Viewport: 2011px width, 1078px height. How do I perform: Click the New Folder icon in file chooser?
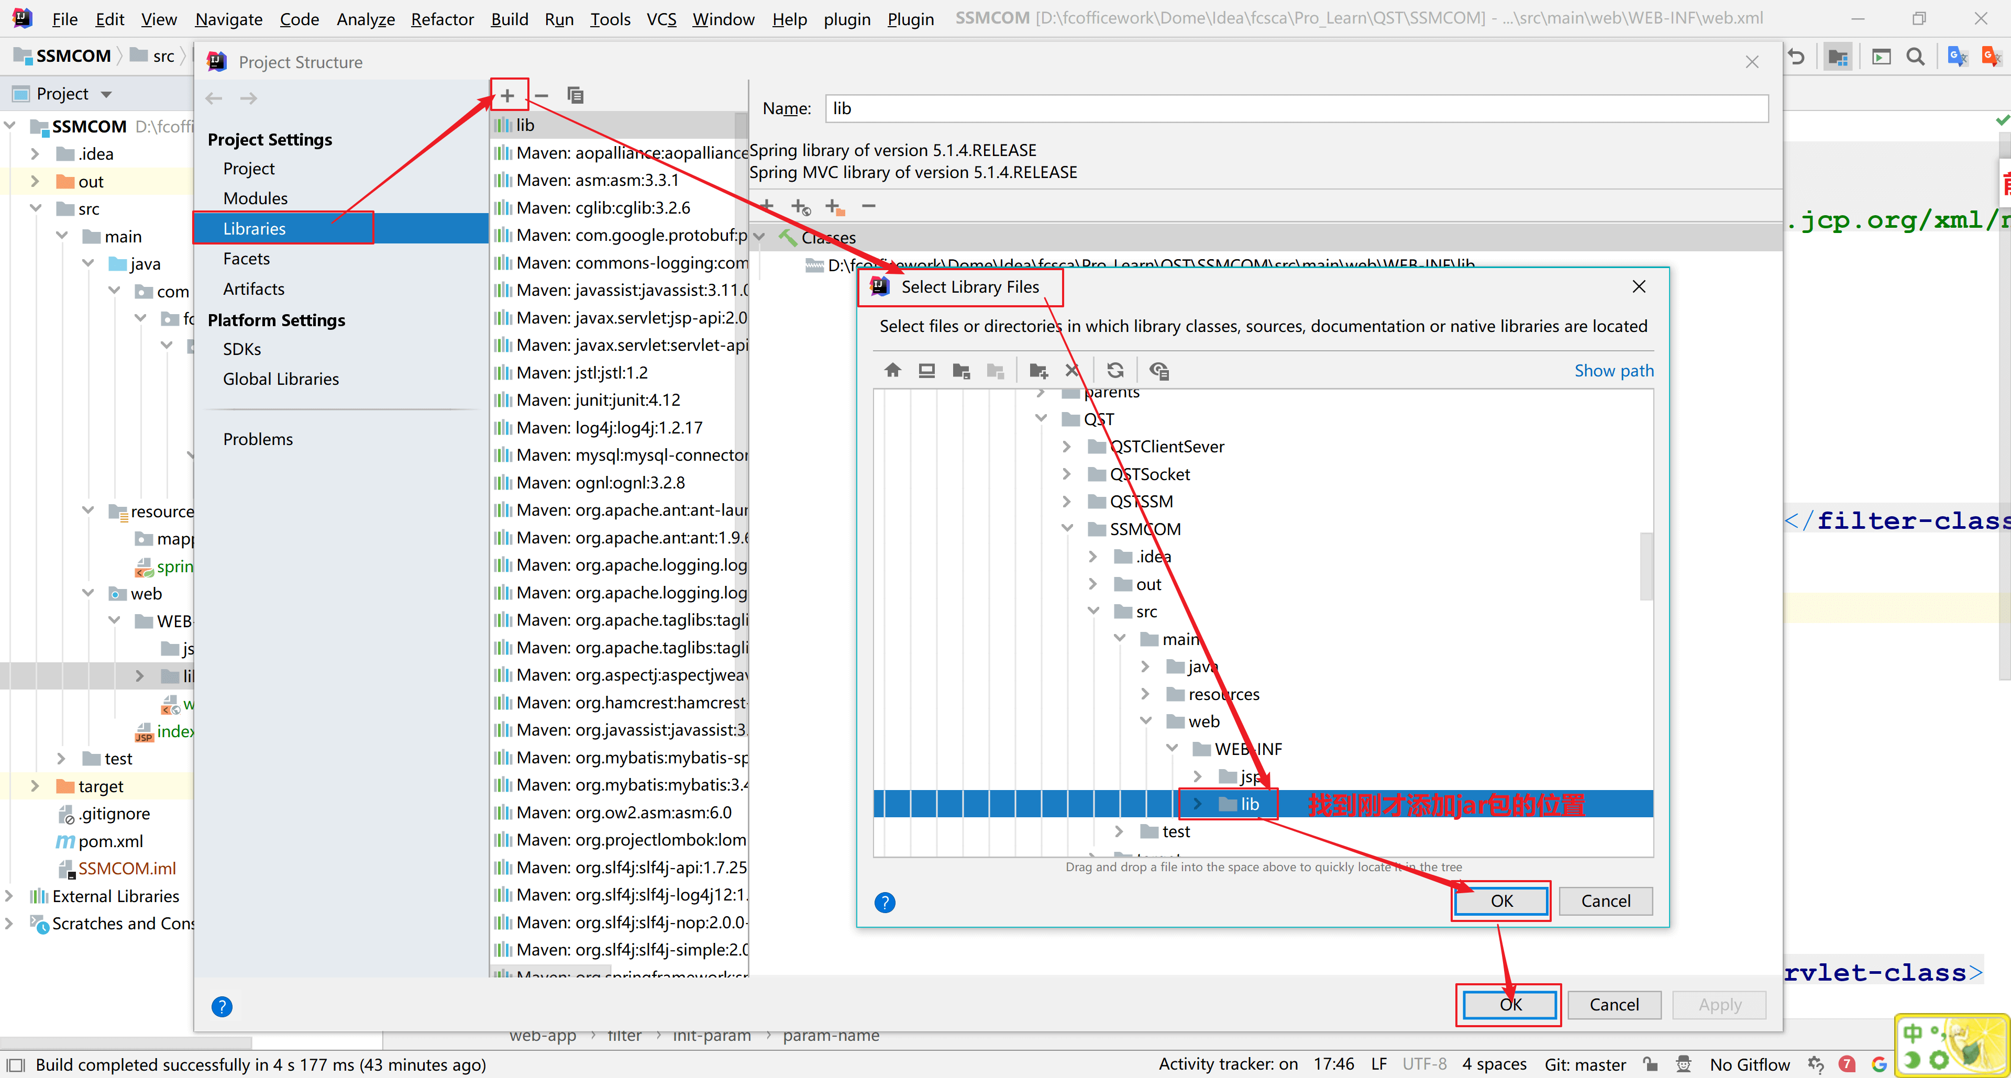tap(1038, 371)
